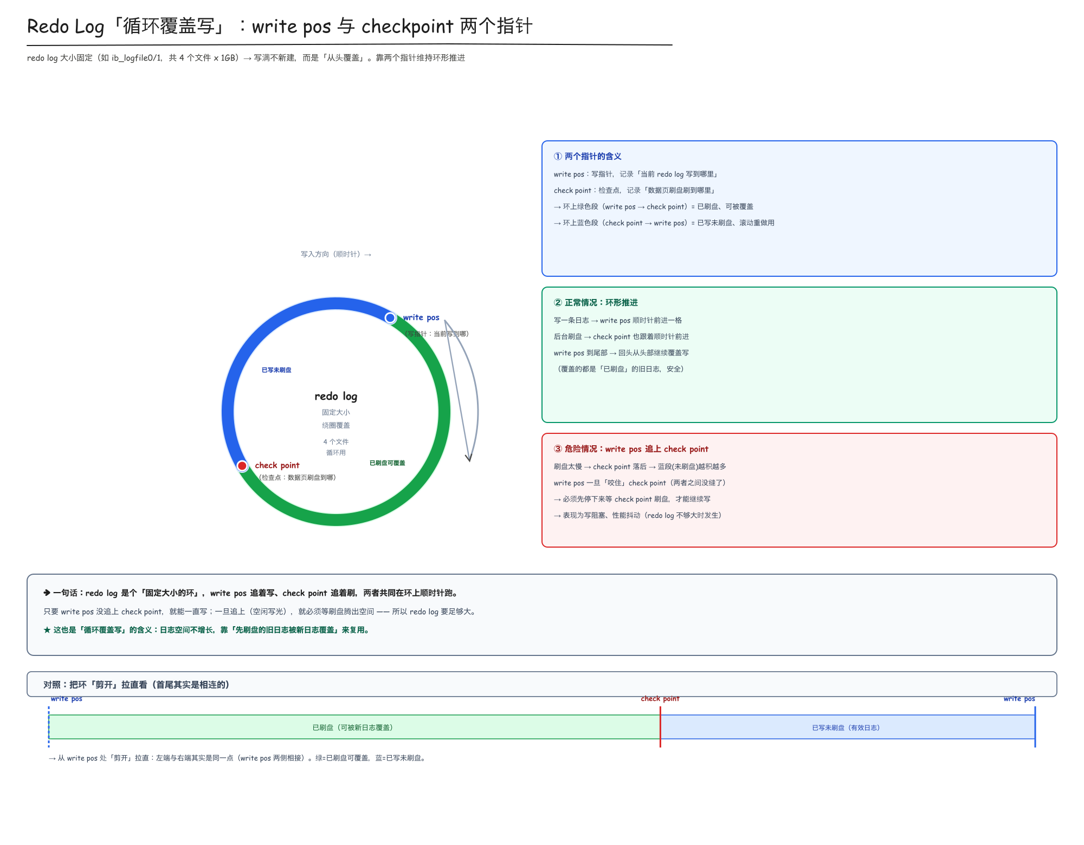Click line "（覆盖的都是「已刷盘」的旧日志，安全）"

tap(620, 369)
